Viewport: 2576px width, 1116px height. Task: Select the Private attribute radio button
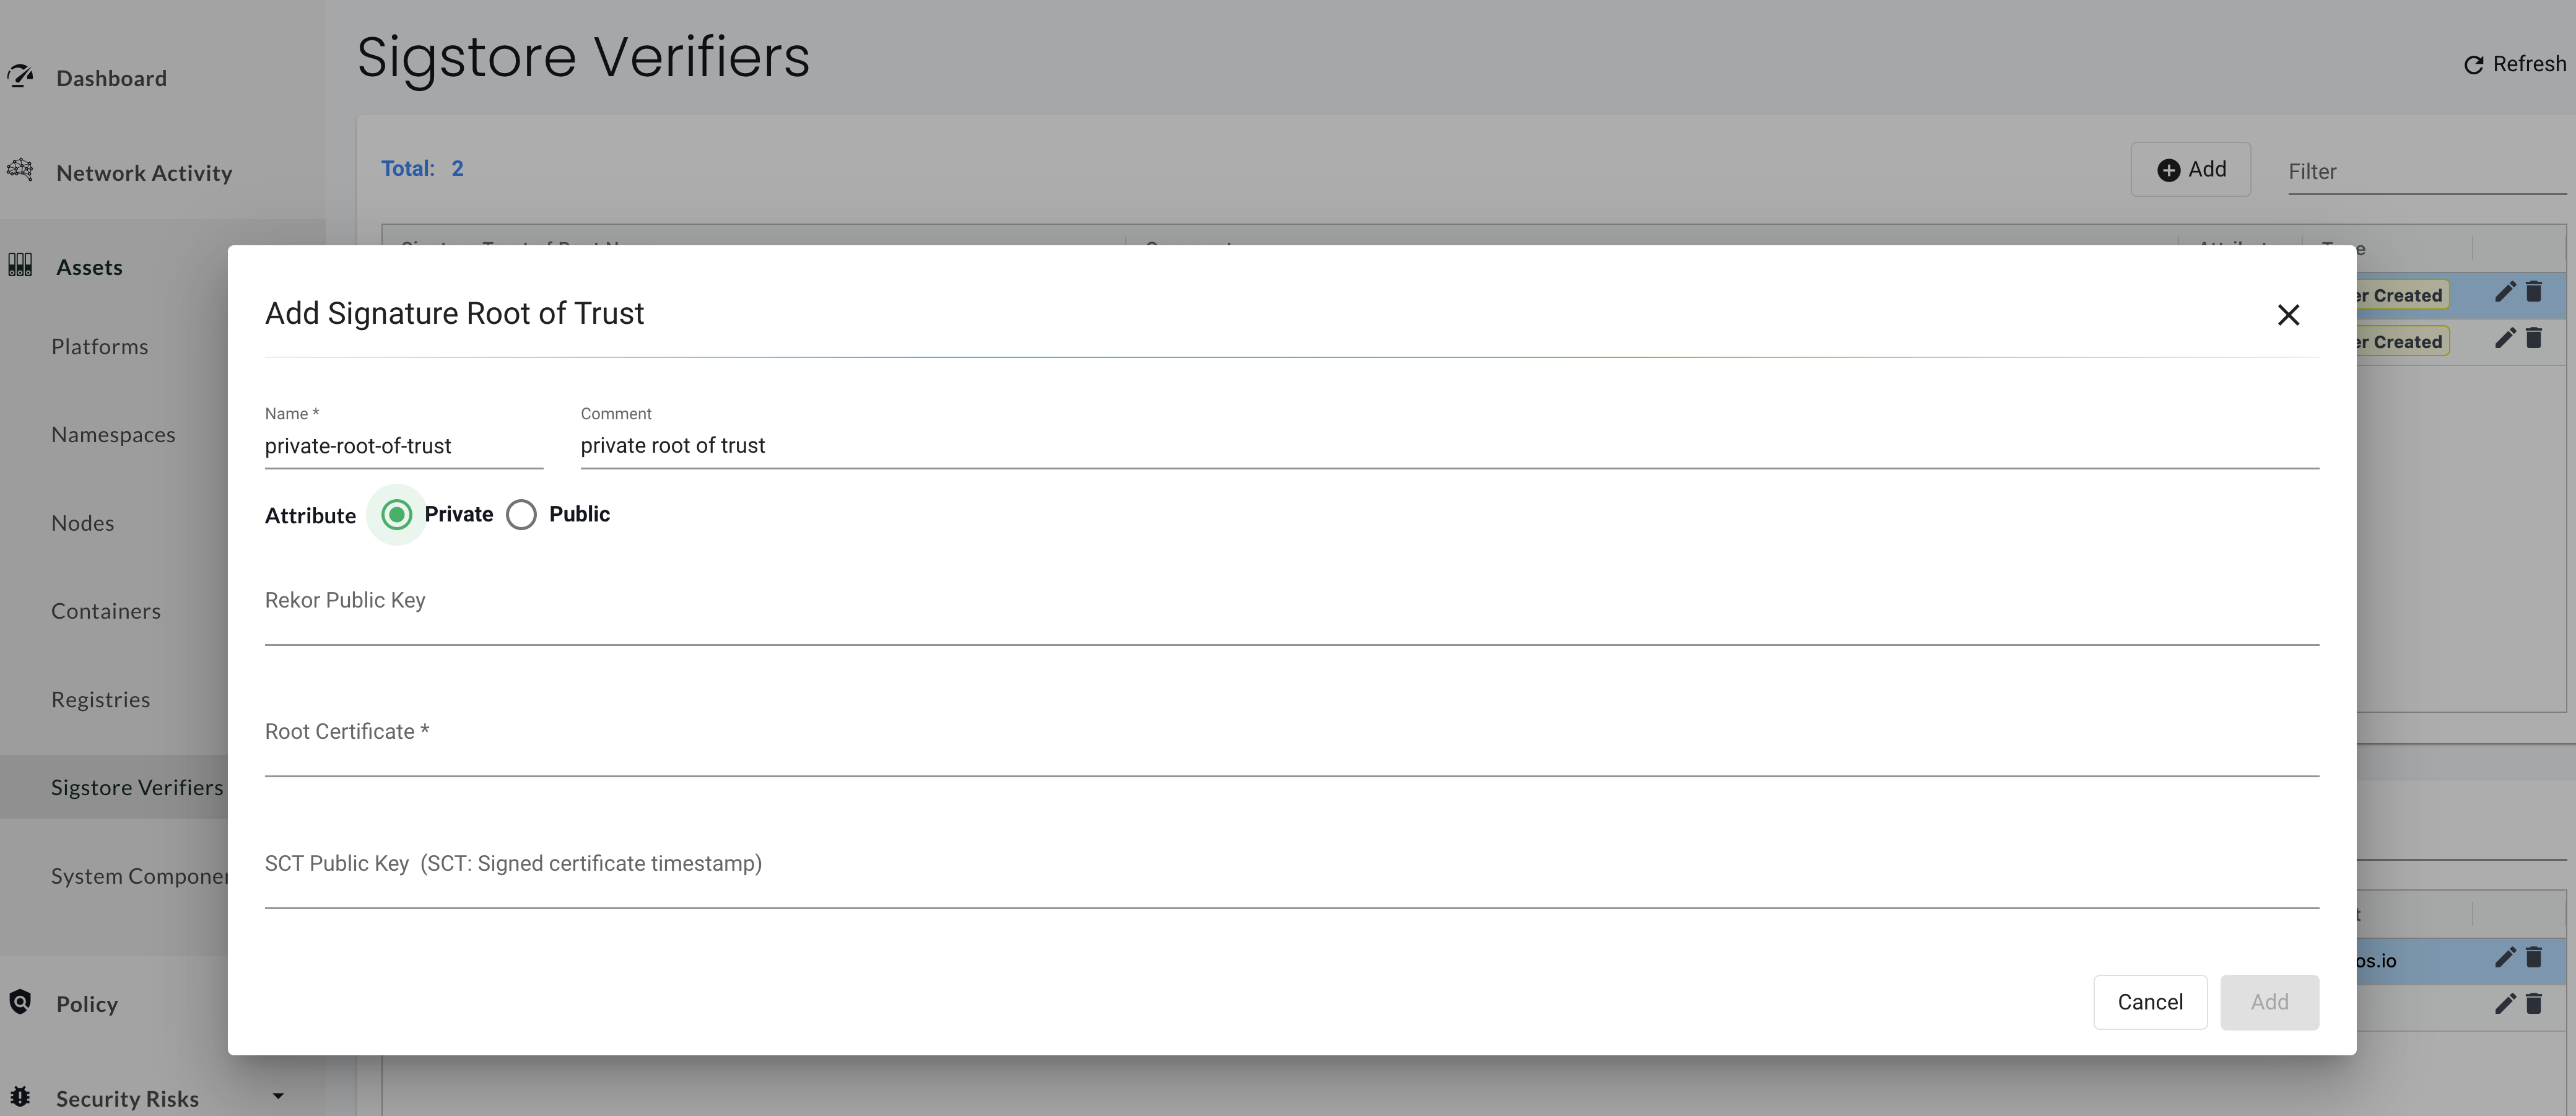coord(397,515)
